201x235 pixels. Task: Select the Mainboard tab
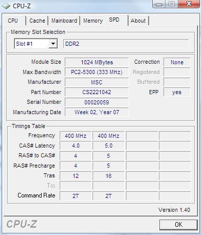pos(64,21)
